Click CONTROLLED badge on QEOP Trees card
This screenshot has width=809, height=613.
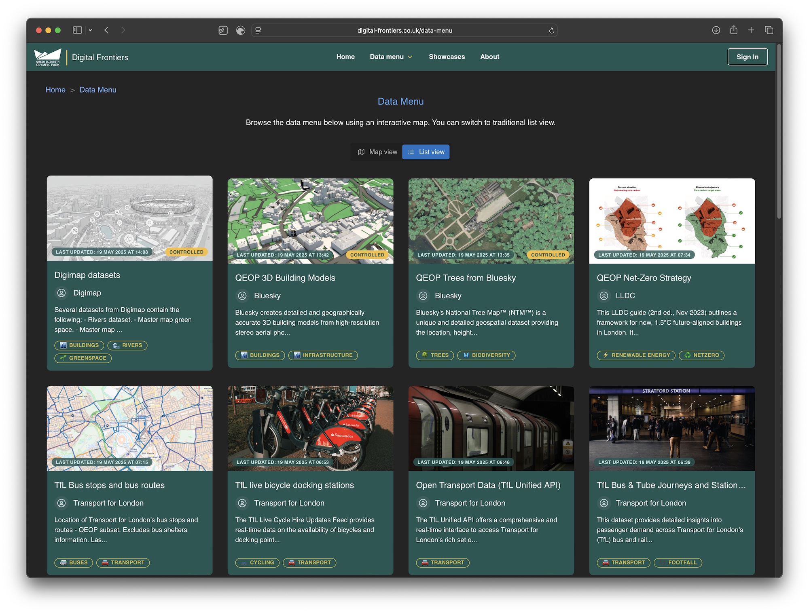click(x=548, y=255)
